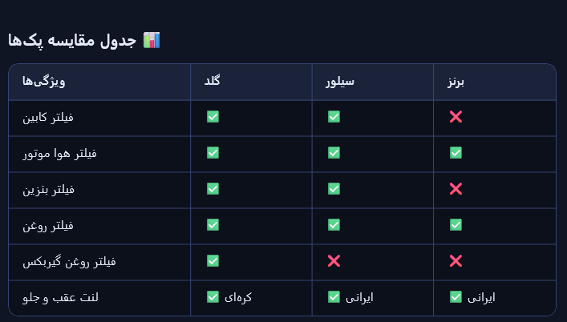Click the bar chart icon beside جدول مقایسه پک‌ها
This screenshot has width=567, height=322.
click(x=152, y=39)
